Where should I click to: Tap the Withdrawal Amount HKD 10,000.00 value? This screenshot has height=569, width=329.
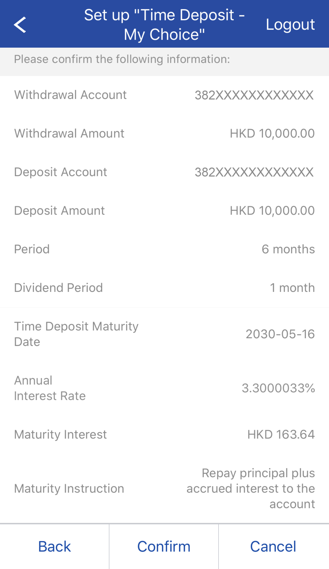pos(272,133)
